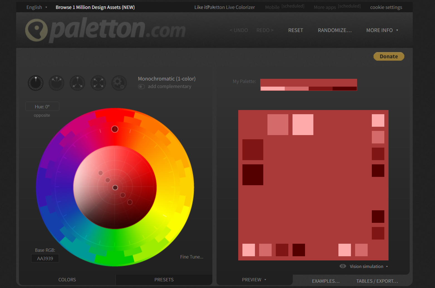The image size is (435, 288).
Task: Click the Vision simulation eye icon
Action: (x=343, y=266)
